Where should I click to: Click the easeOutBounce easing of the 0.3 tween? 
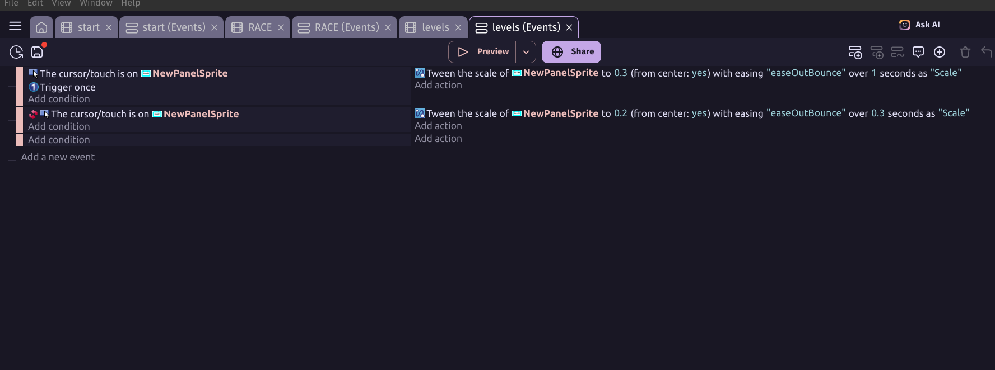pyautogui.click(x=806, y=73)
